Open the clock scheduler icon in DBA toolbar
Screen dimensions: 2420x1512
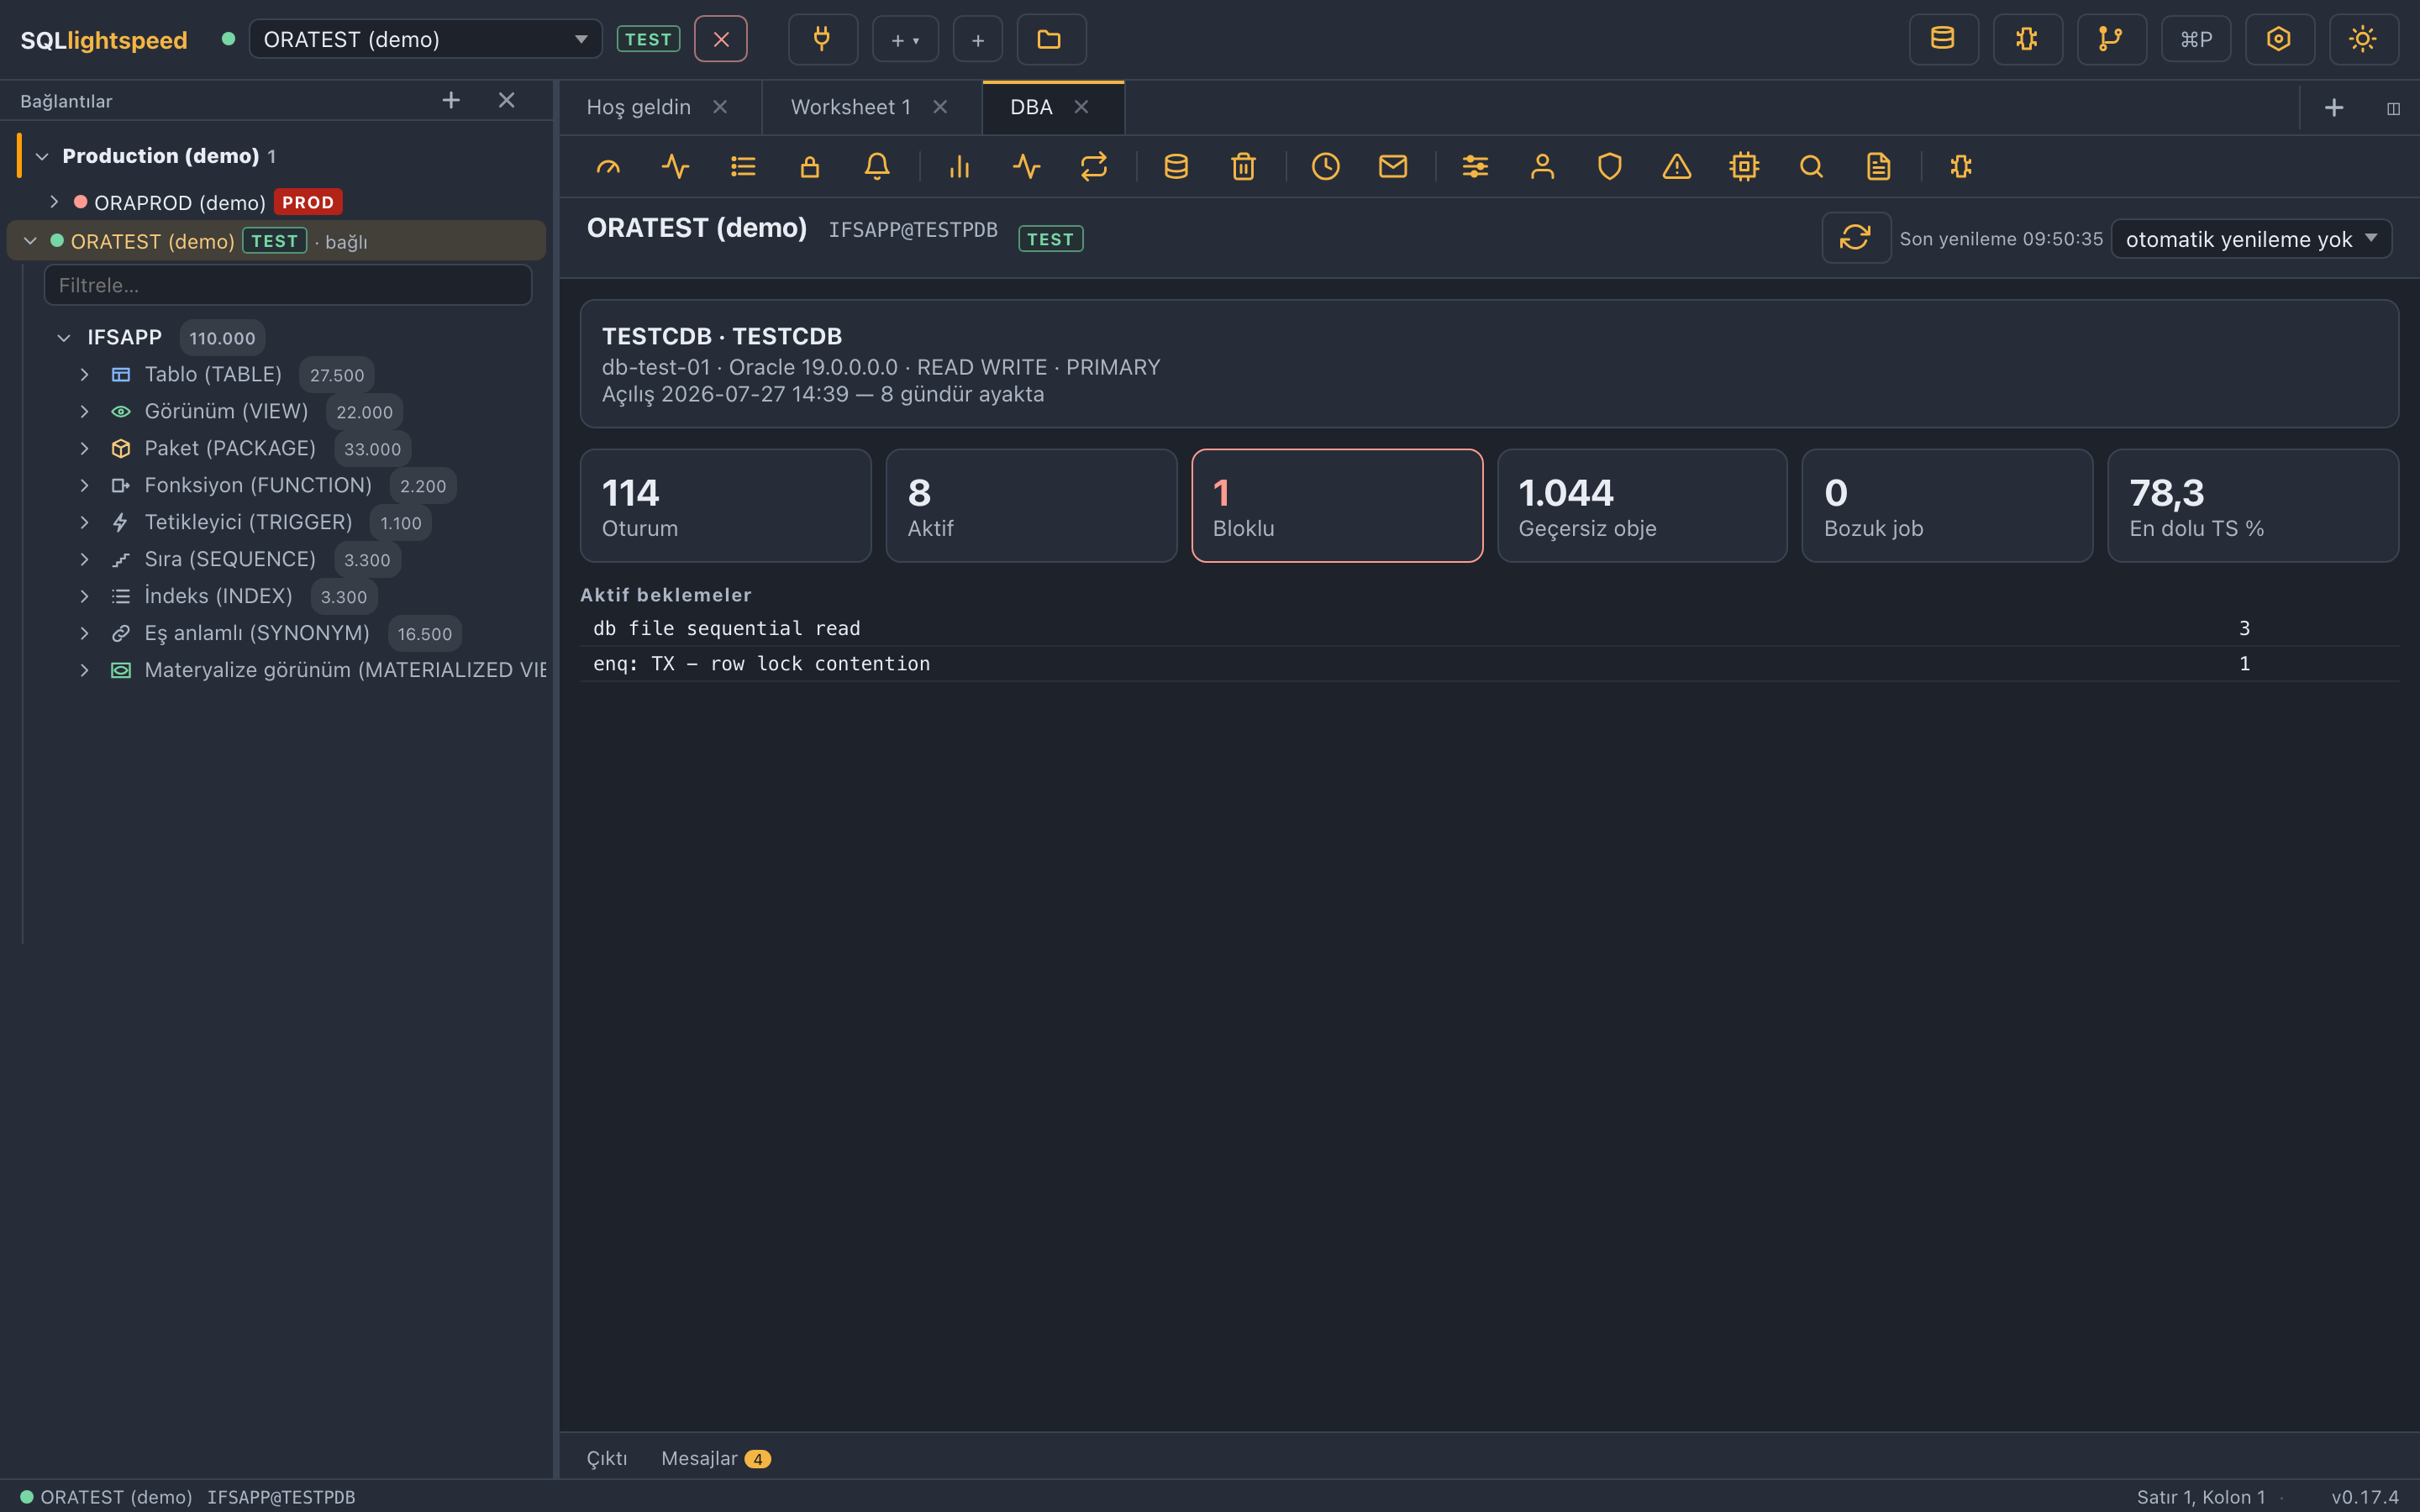tap(1326, 166)
